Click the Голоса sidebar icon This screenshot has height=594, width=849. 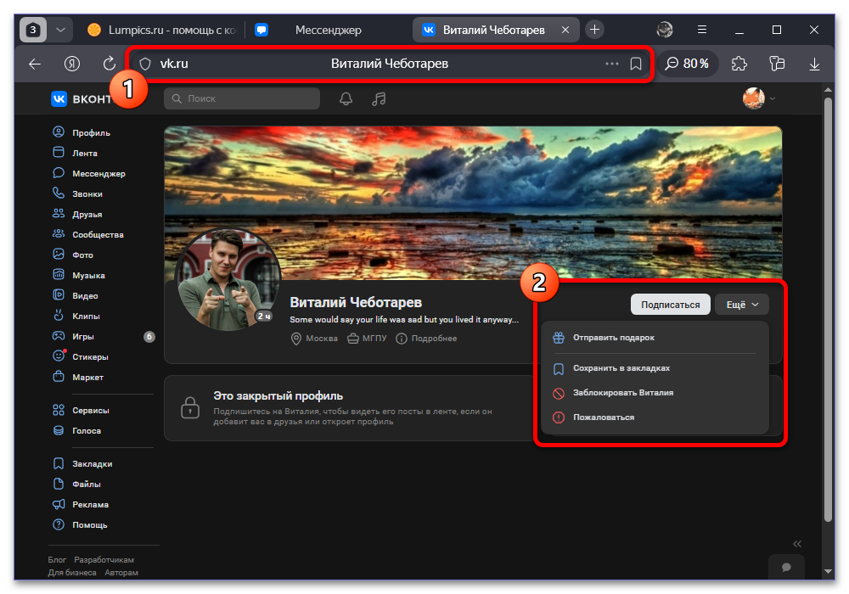[x=59, y=430]
